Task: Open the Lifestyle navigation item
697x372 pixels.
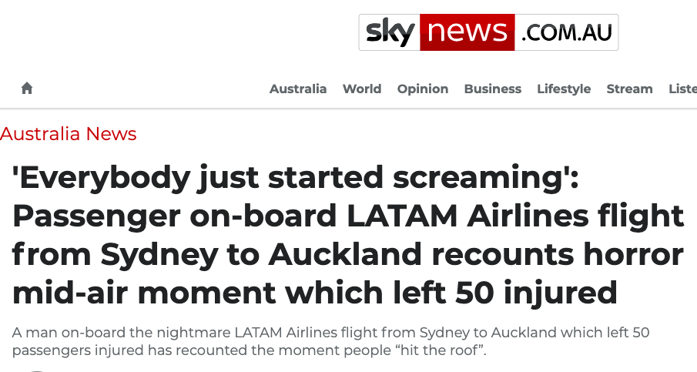Action: [564, 89]
